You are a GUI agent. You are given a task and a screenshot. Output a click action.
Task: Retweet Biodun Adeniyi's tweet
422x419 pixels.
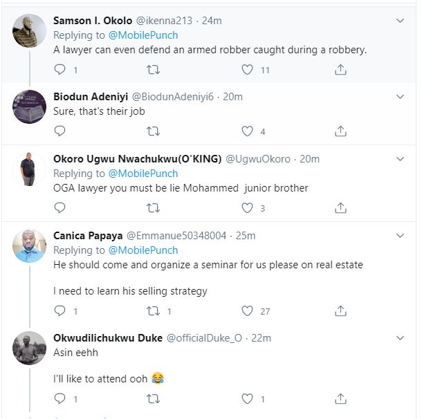pos(154,131)
